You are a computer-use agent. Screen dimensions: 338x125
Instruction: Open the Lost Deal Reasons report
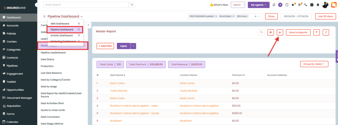(x=51, y=73)
